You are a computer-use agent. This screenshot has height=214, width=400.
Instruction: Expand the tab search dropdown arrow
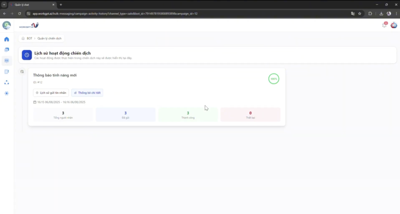(4, 5)
